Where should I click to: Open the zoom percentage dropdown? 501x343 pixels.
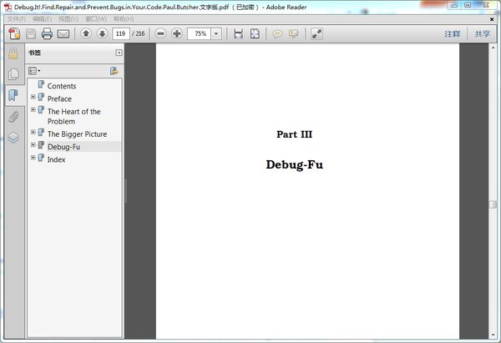click(x=216, y=33)
